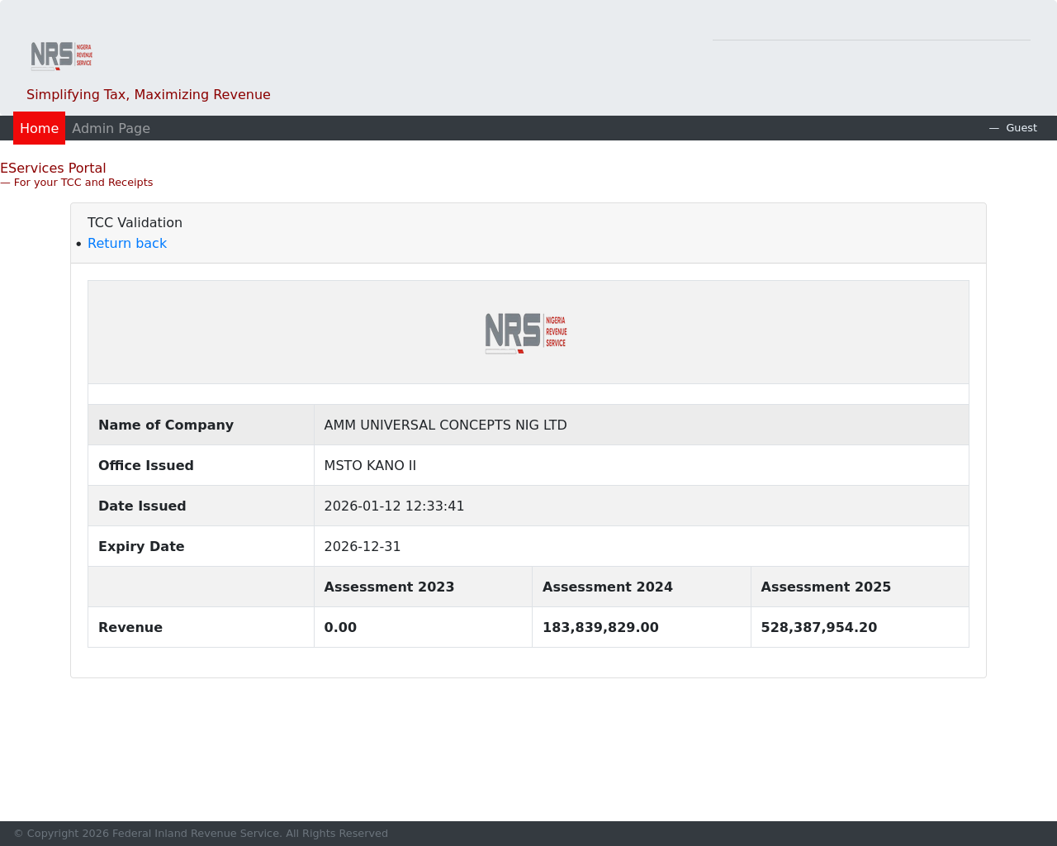Click date issued 2026-01-12 12:33:41
Image resolution: width=1057 pixels, height=846 pixels.
coord(394,506)
